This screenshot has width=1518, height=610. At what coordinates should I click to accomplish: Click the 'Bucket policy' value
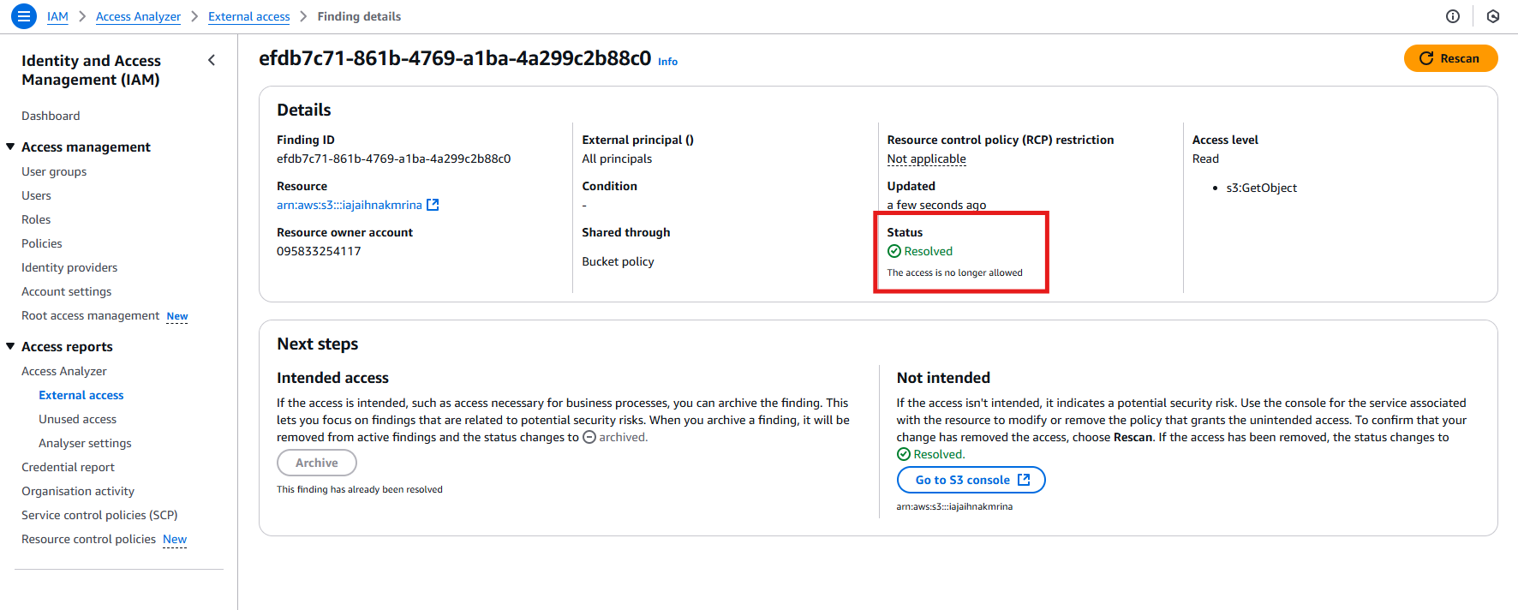point(618,261)
